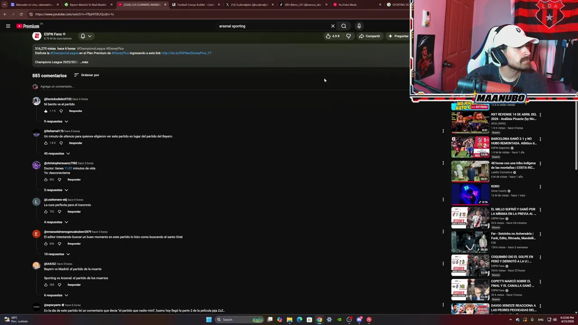Open the options menu for 'COPETTI MARCÓ SOBRE EL FINAL'
Viewport: 578px width, 325px height.
(540, 282)
